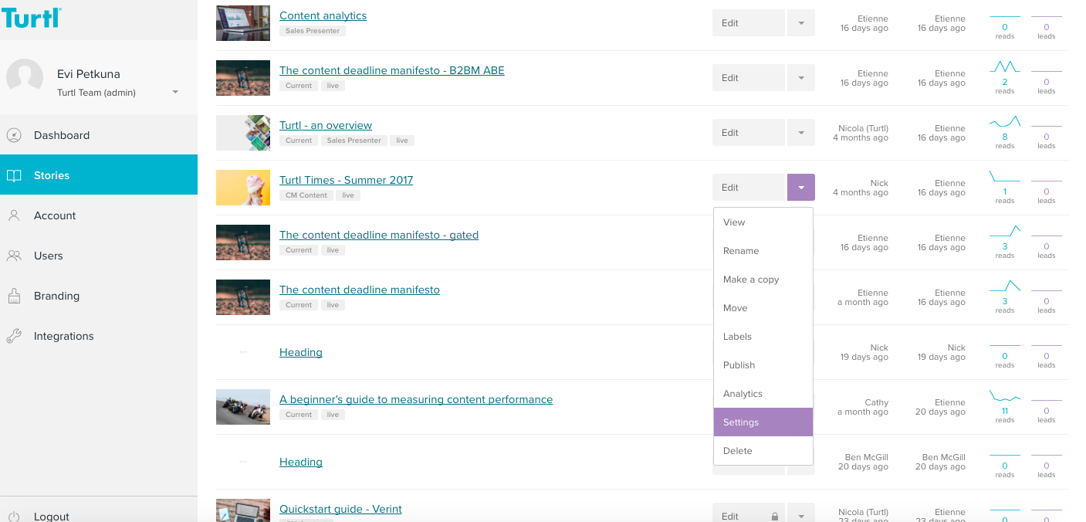Click the Content analytics story thumbnail
The height and width of the screenshot is (522, 1086).
(243, 23)
